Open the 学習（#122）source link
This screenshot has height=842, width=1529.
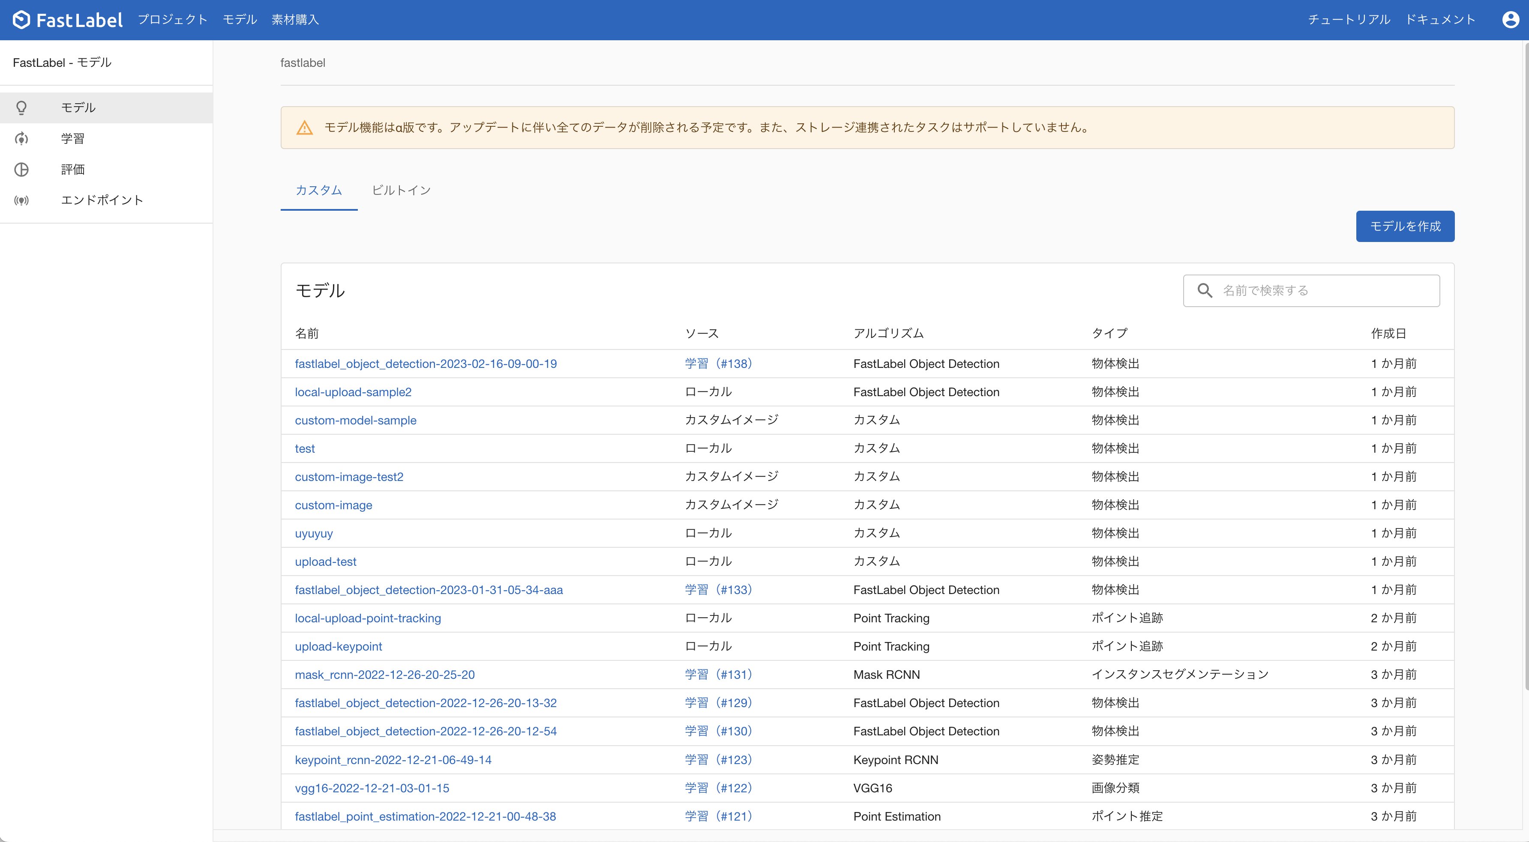click(718, 788)
